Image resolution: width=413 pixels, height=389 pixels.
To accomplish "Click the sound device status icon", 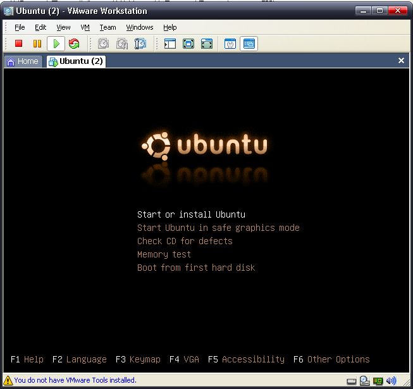I will click(x=391, y=381).
